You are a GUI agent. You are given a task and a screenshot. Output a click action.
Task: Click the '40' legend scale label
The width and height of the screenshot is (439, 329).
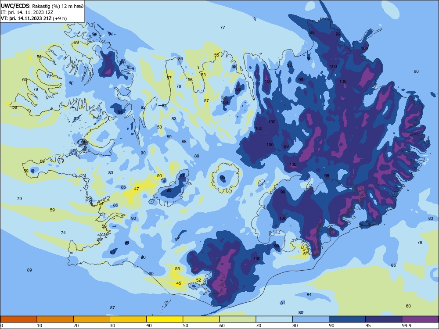coord(149,325)
